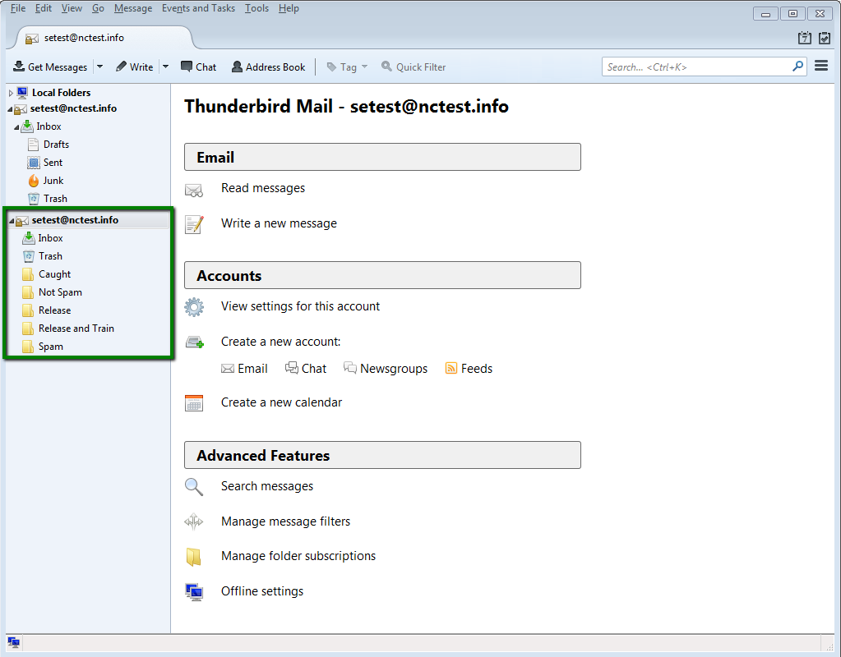Viewport: 841px width, 657px height.
Task: Open the Write dropdown arrow
Action: [x=166, y=67]
